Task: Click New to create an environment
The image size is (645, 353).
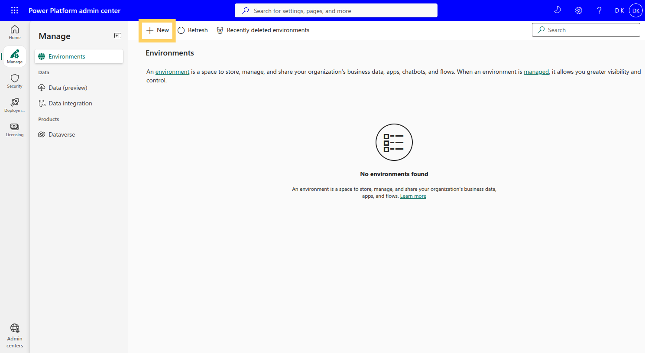Action: pos(157,30)
